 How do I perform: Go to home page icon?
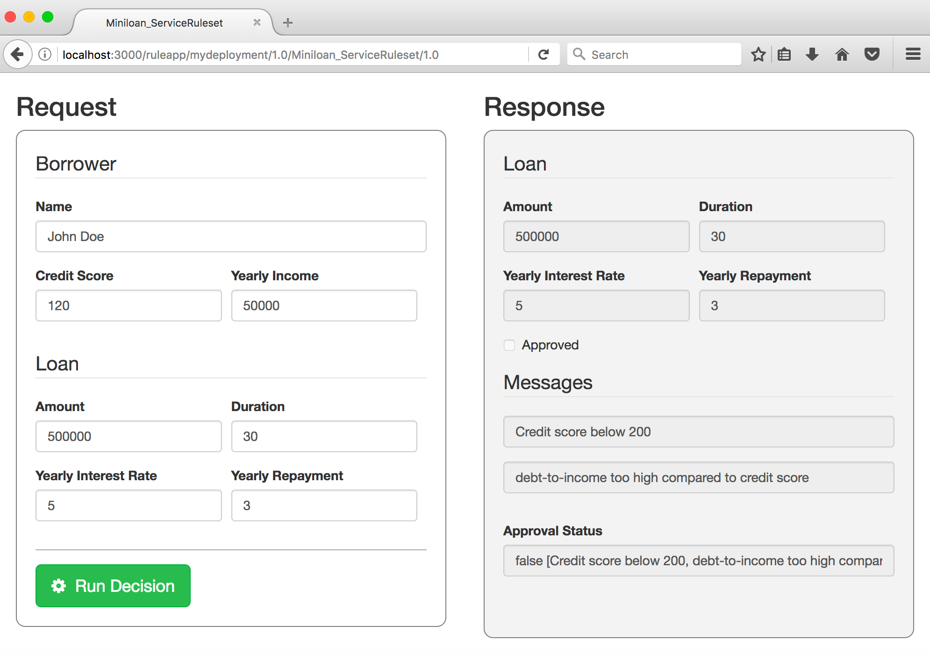click(x=842, y=55)
